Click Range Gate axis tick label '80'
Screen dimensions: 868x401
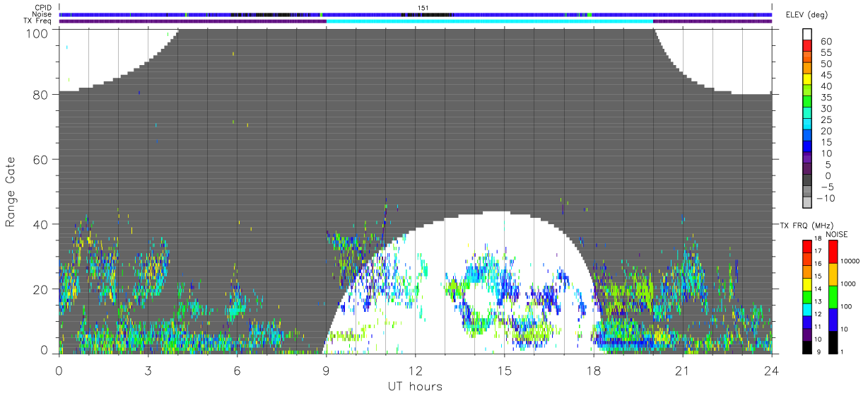coord(42,95)
